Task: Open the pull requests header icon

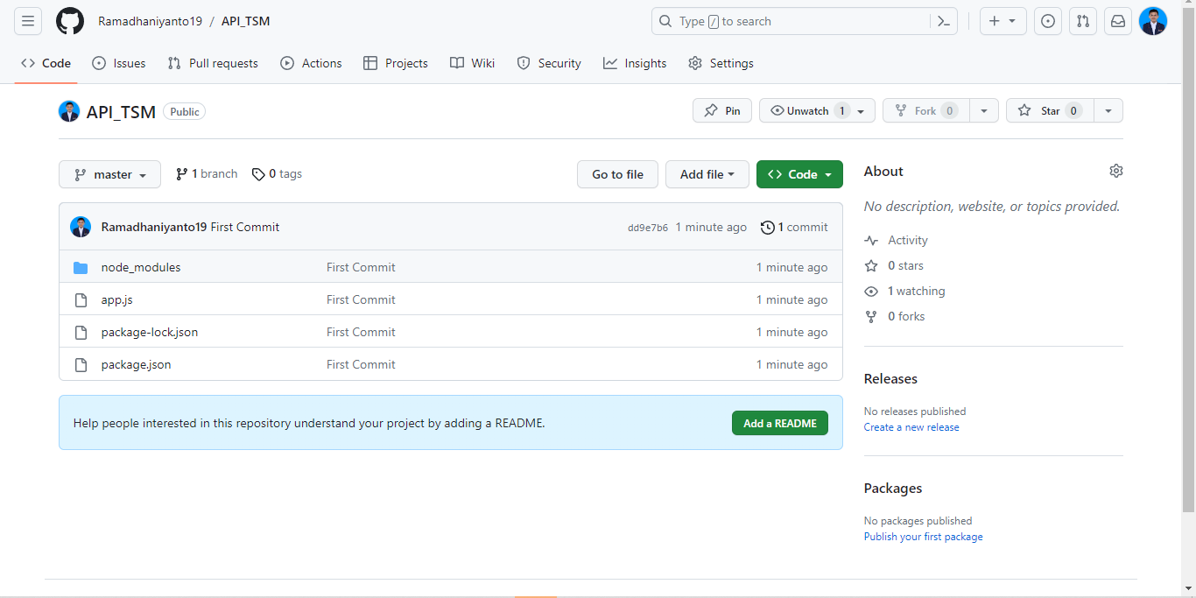Action: 1083,21
